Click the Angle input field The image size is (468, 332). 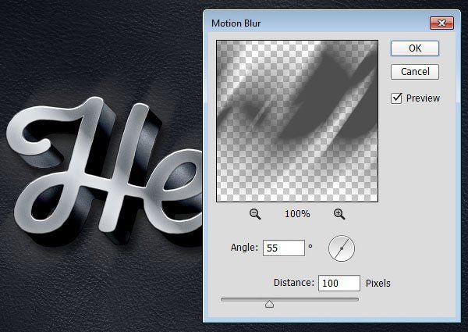point(284,248)
